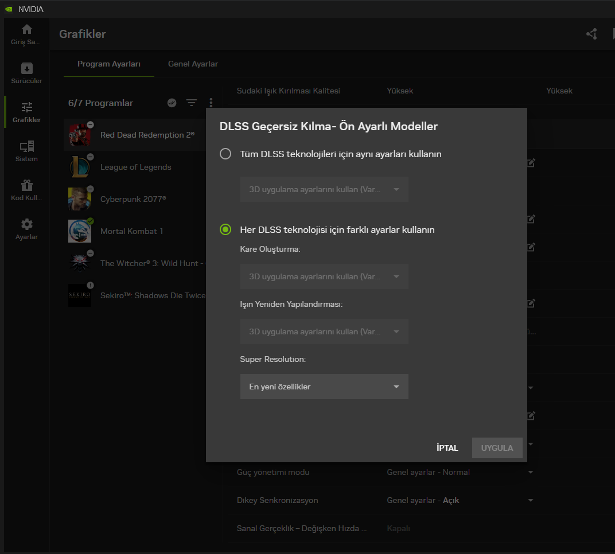
Task: Select 'Her DLSS teknolojisi için farklı ayarlar' radio
Action: pos(225,229)
